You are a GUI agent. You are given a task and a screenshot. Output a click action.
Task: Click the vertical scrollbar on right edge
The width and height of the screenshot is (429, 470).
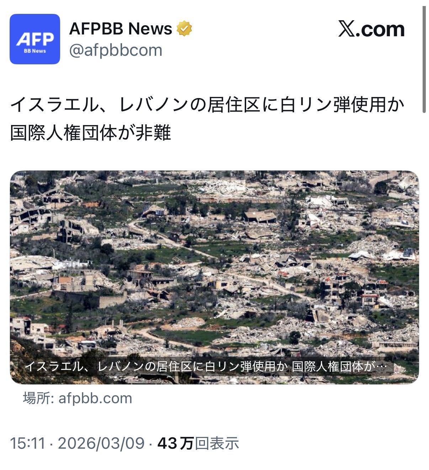(424, 60)
